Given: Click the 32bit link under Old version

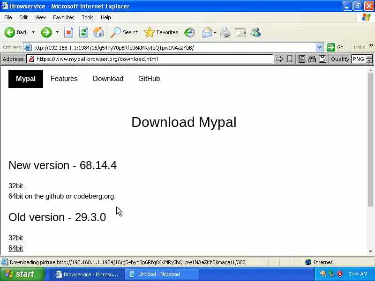Looking at the screenshot, I should [x=16, y=238].
